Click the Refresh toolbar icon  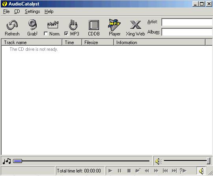(x=12, y=25)
